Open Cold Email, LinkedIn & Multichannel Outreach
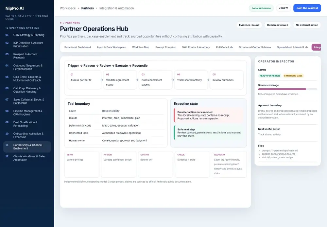 pyautogui.click(x=27, y=79)
